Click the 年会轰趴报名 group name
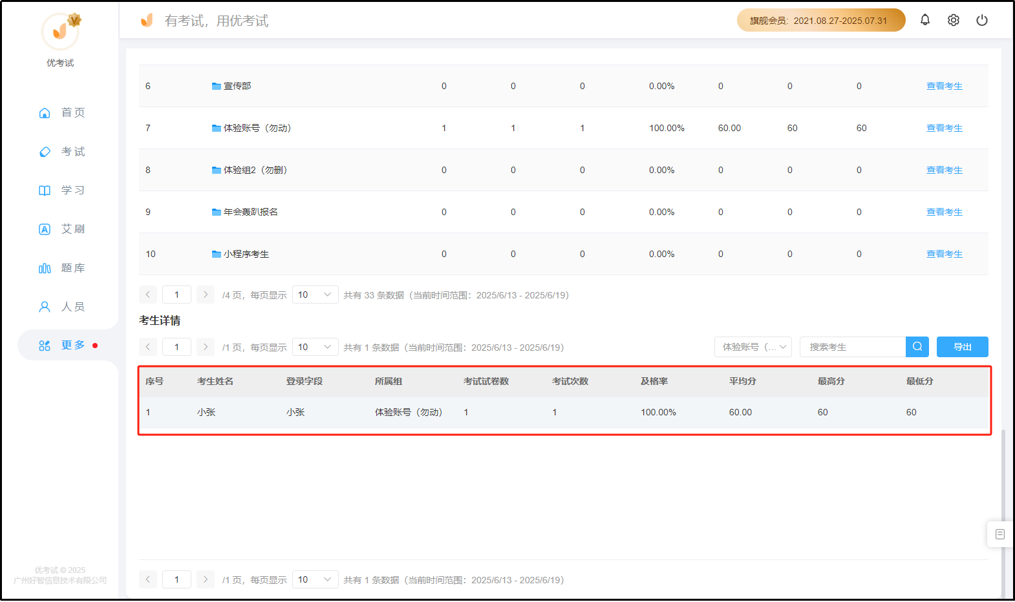Screen dimensions: 1015x602 (251, 212)
